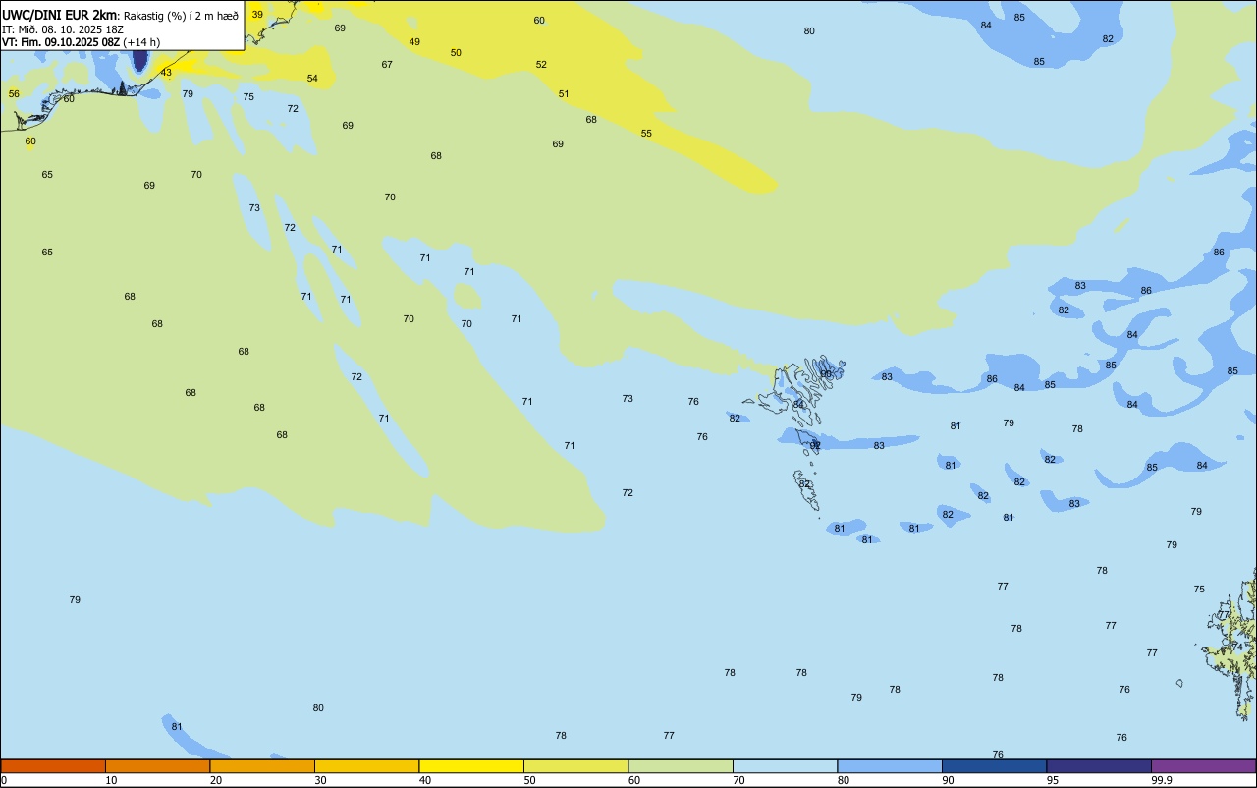Click the "(+14 h)" forecast offset text
Image resolution: width=1257 pixels, height=788 pixels.
point(141,42)
